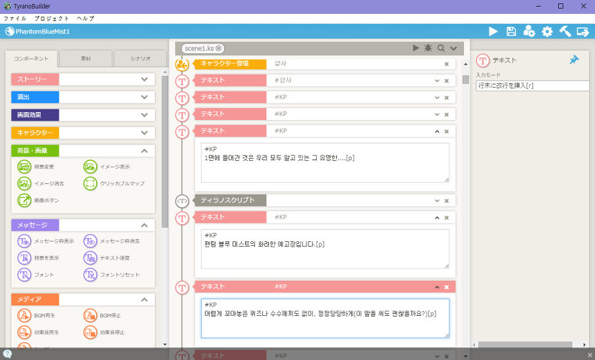Select the イメージ消去 component icon
Screen dimensions: 595x360
click(x=24, y=183)
